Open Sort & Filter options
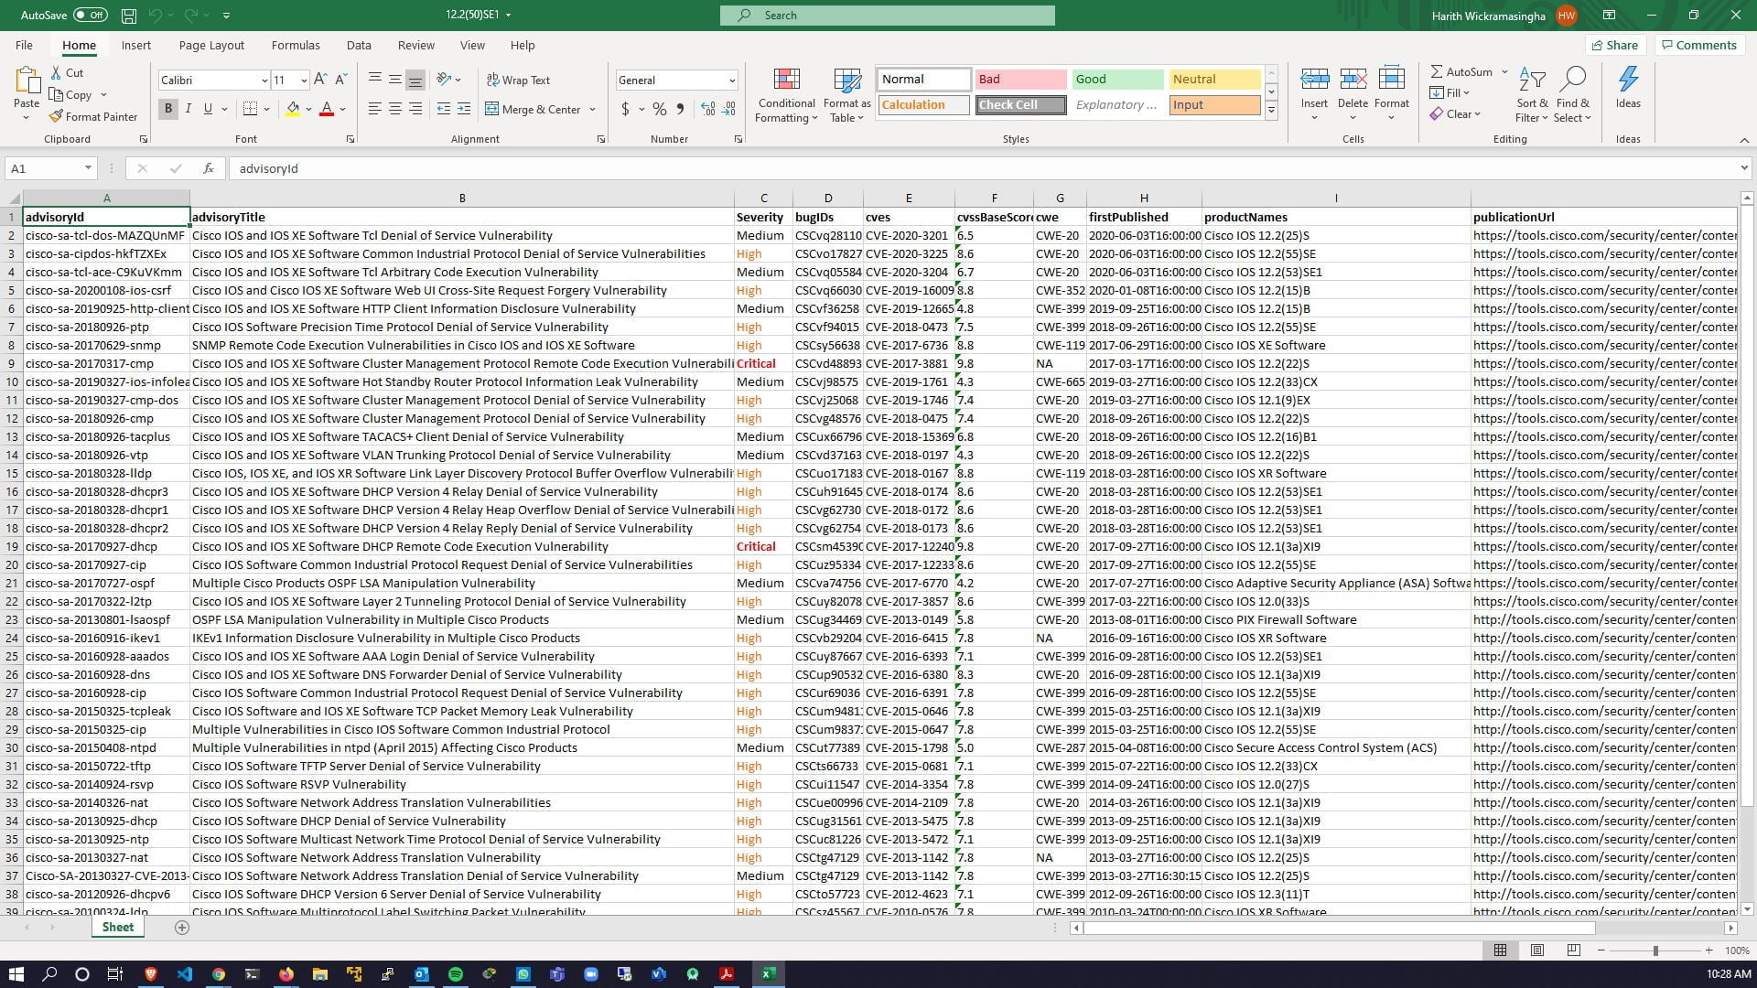1757x988 pixels. click(1532, 94)
